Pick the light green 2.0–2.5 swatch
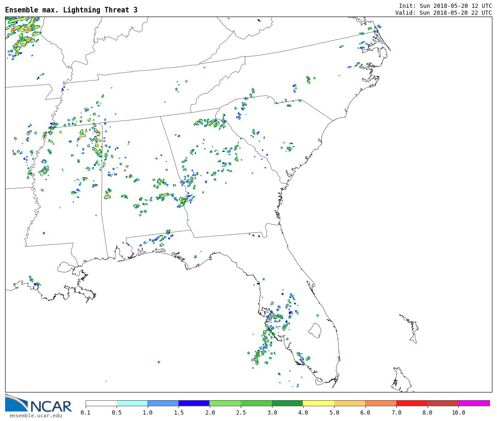497x421 pixels. pyautogui.click(x=225, y=404)
